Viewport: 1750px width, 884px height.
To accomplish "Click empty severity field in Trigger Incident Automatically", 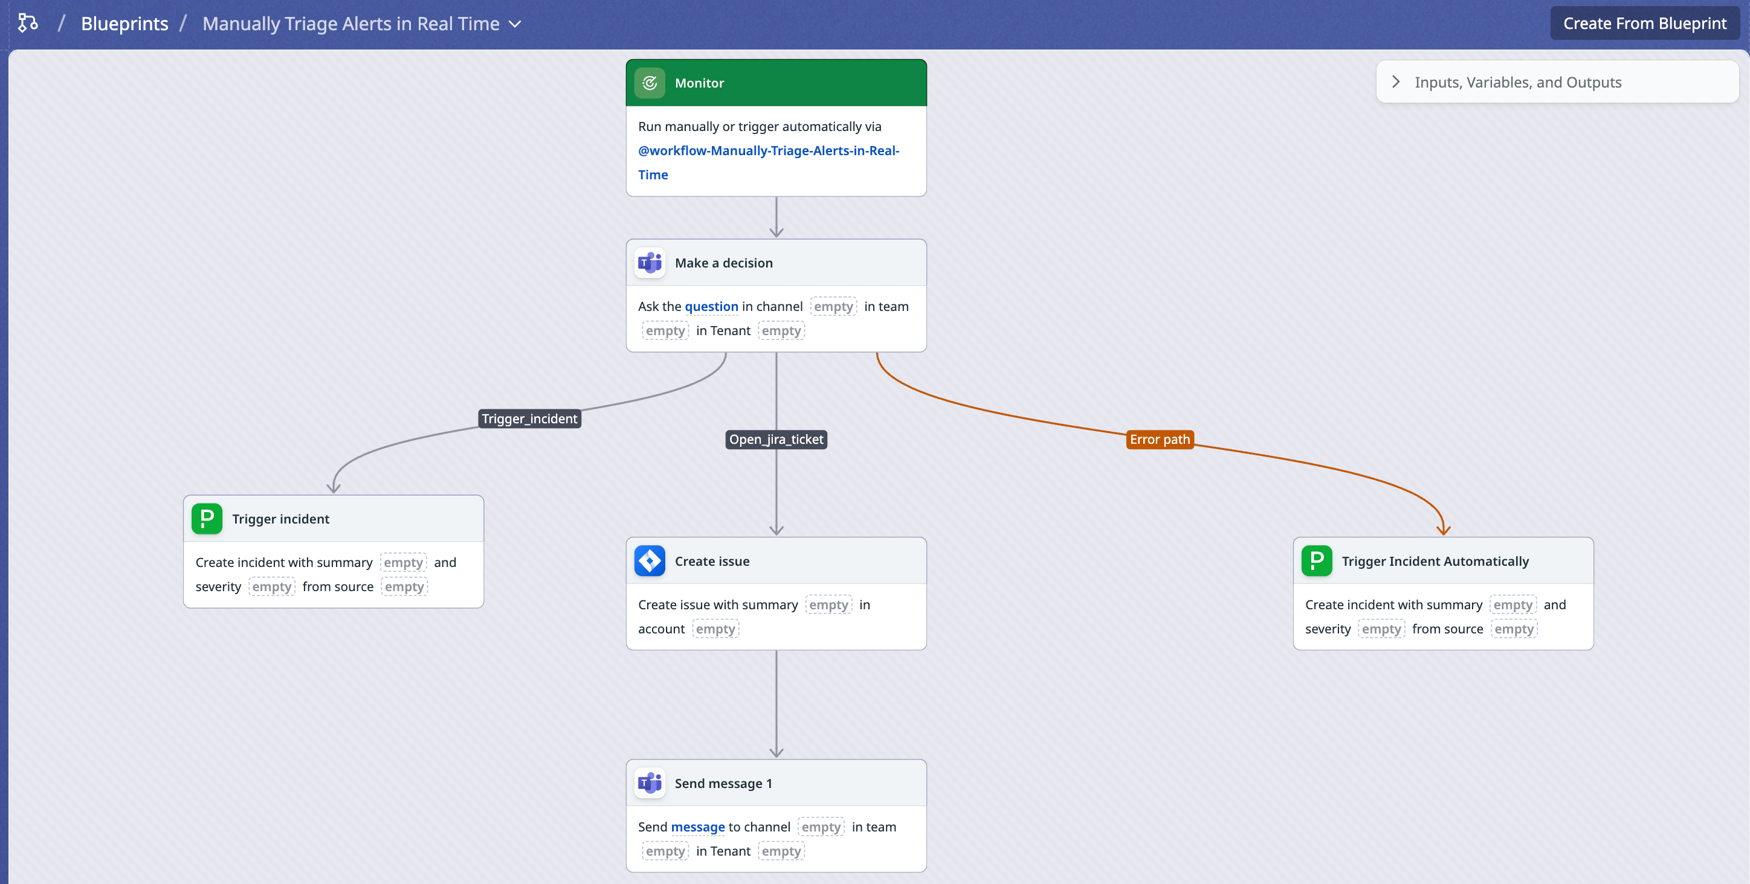I will (1381, 629).
